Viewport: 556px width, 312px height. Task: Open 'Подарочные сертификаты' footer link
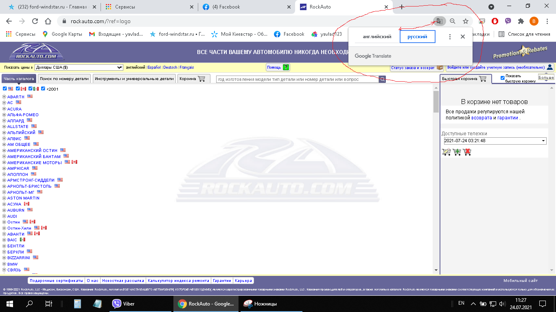(56, 281)
